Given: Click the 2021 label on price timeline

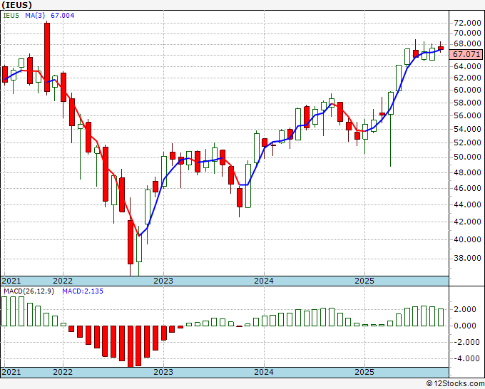Looking at the screenshot, I should (x=11, y=281).
